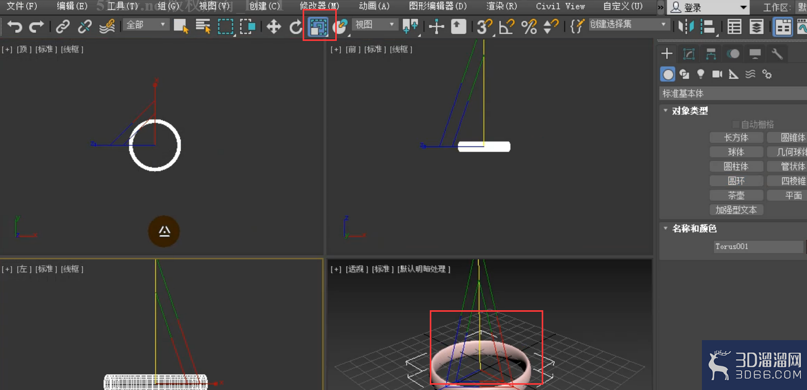The image size is (807, 390).
Task: Activate the Select and Move tool
Action: (274, 27)
